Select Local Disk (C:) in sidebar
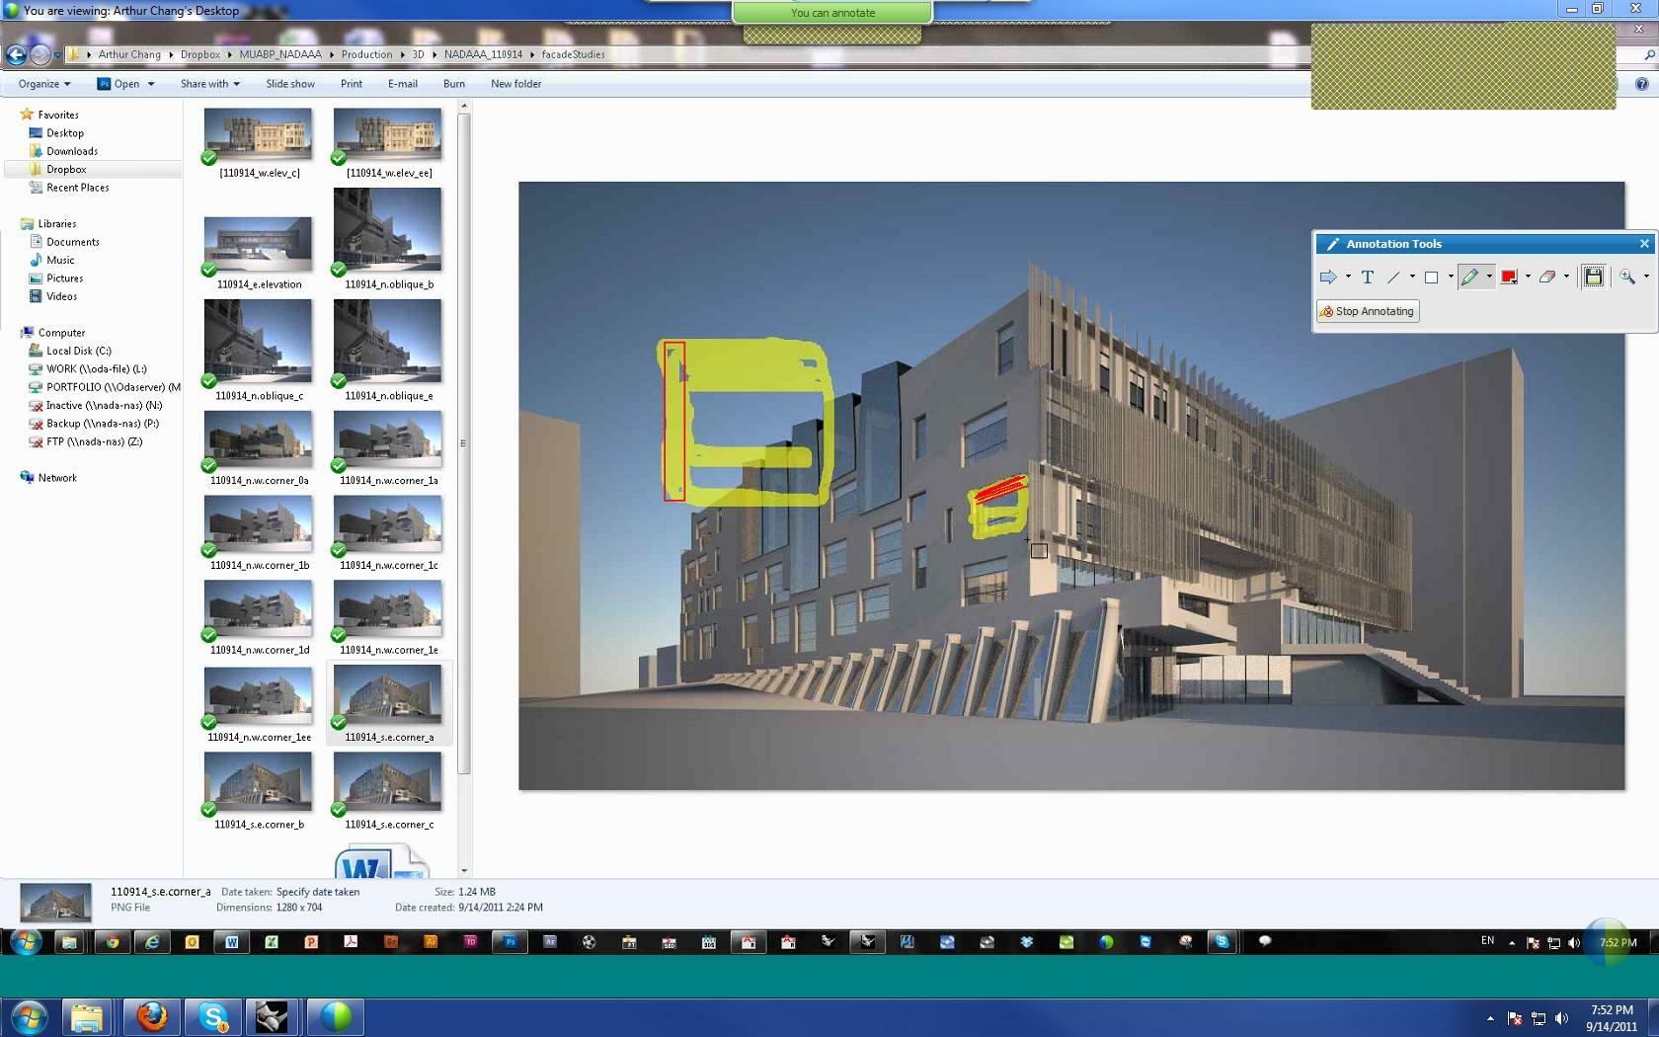Screen dimensions: 1659x1037 pos(78,351)
